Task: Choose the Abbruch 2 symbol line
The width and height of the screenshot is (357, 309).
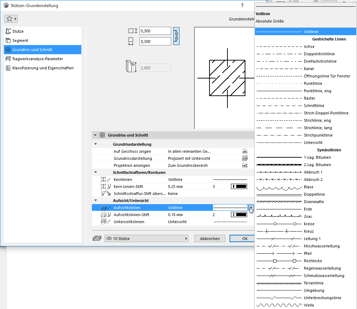Action: coord(306,179)
